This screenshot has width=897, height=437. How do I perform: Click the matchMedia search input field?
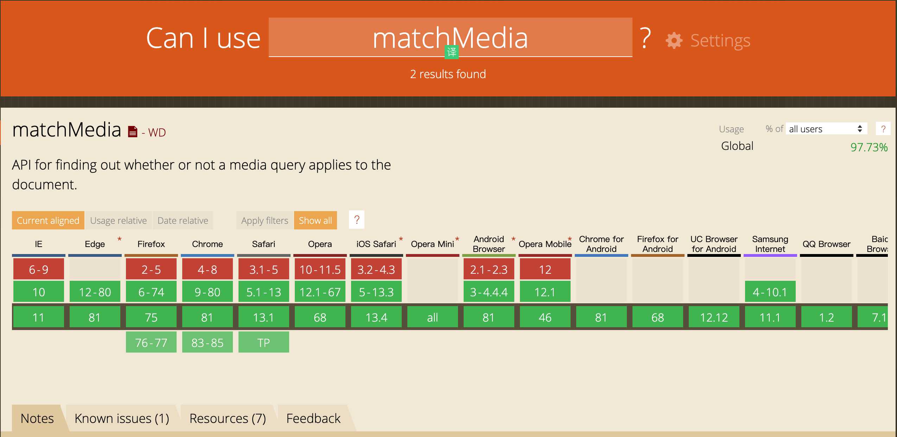pos(451,37)
